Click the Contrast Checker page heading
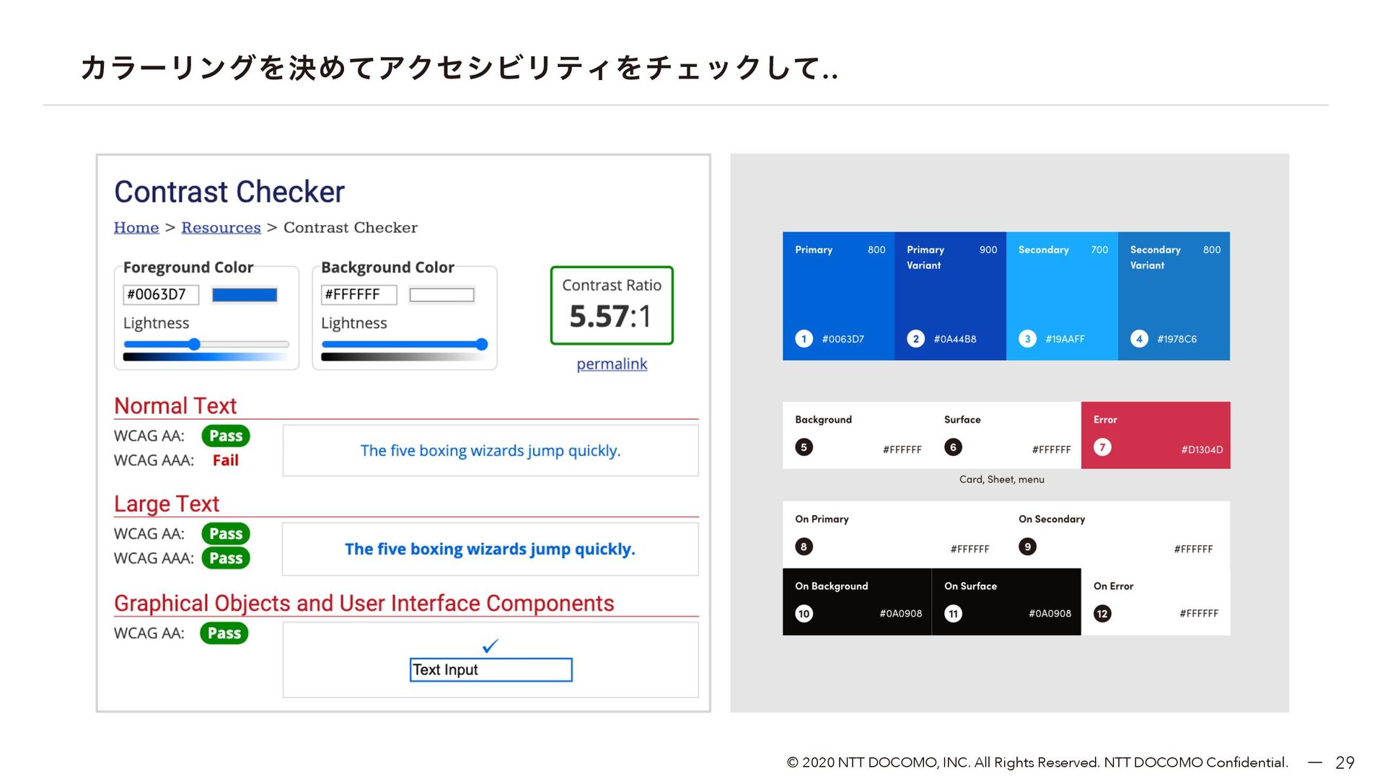1385x779 pixels. [x=229, y=192]
